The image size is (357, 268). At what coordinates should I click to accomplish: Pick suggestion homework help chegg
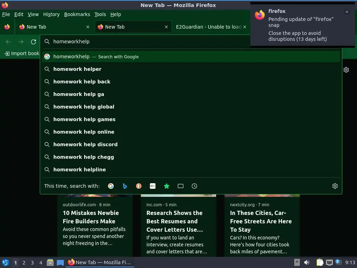191,157
